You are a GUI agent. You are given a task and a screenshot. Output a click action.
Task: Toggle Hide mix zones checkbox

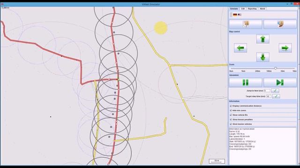coord(231,111)
